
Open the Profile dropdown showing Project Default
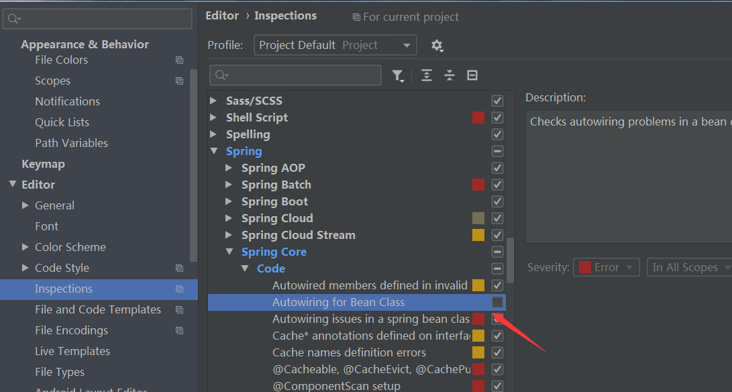(x=335, y=46)
